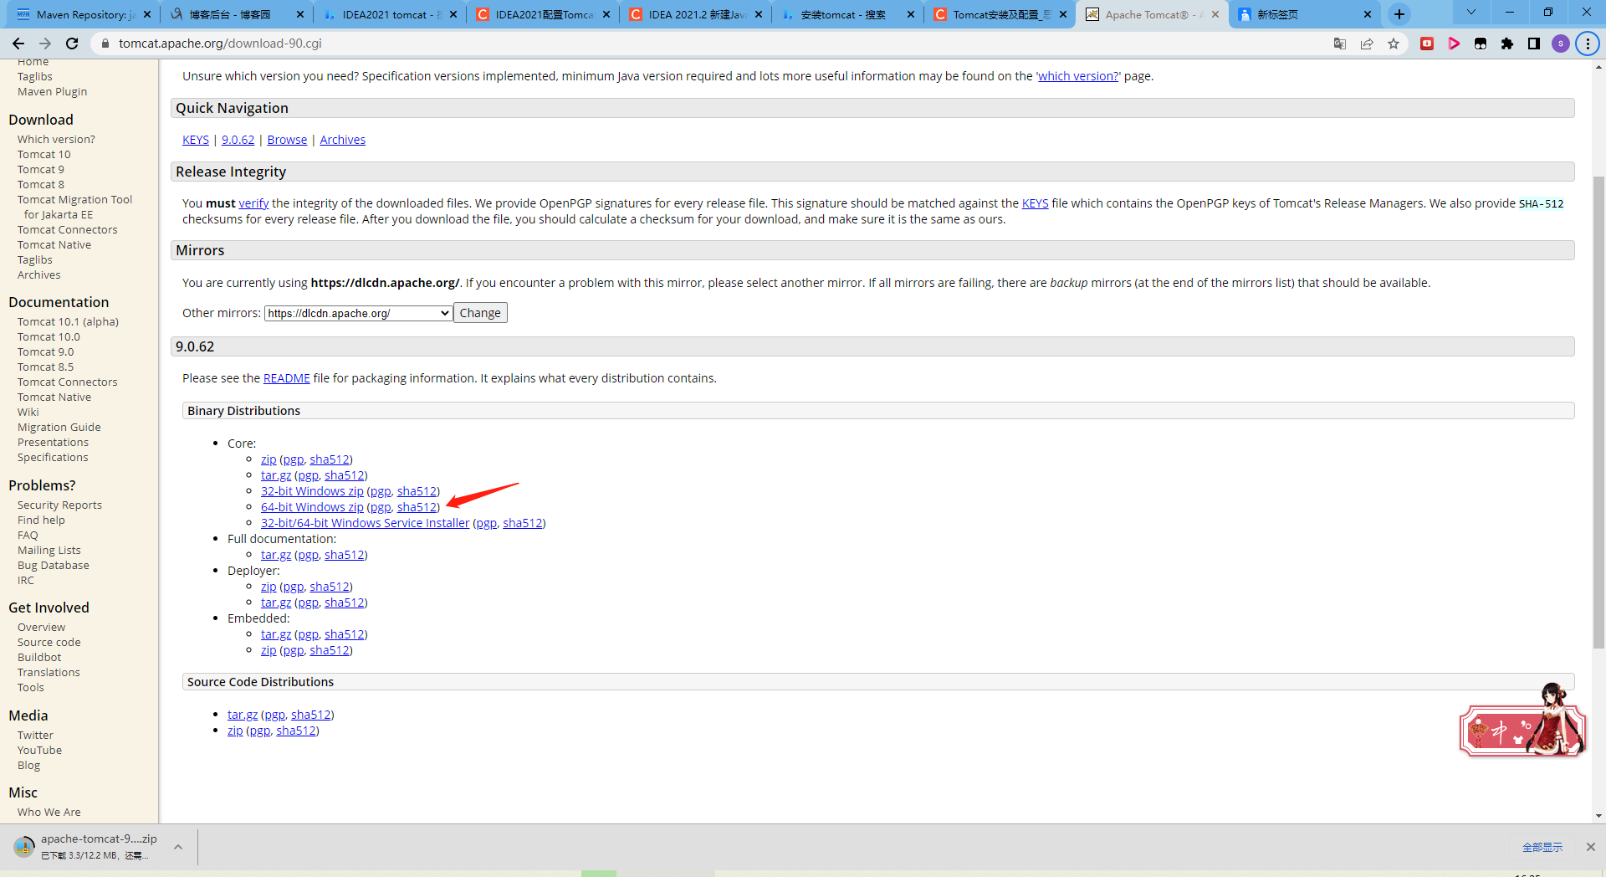Open the README link
The height and width of the screenshot is (877, 1606).
286,378
